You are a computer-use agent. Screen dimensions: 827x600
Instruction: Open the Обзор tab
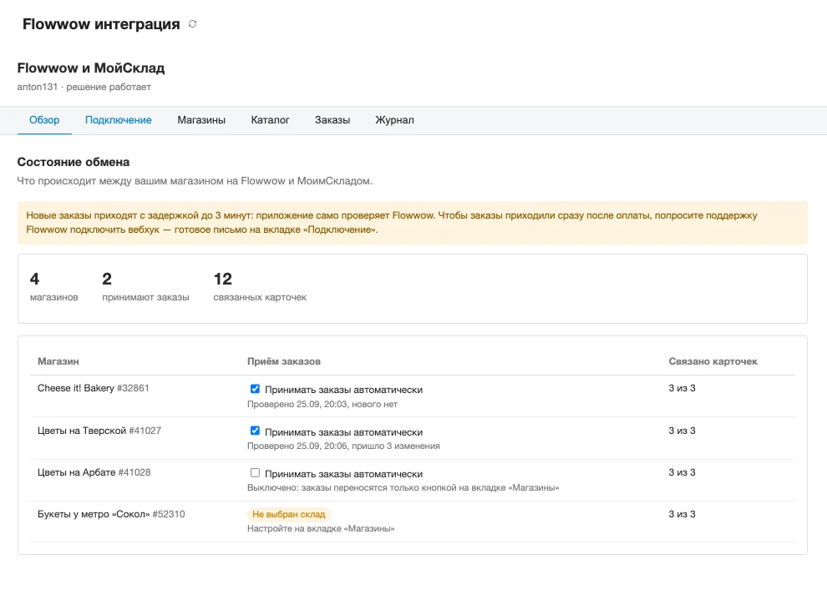coord(44,120)
